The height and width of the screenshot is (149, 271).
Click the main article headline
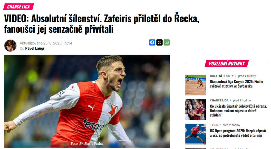101,24
